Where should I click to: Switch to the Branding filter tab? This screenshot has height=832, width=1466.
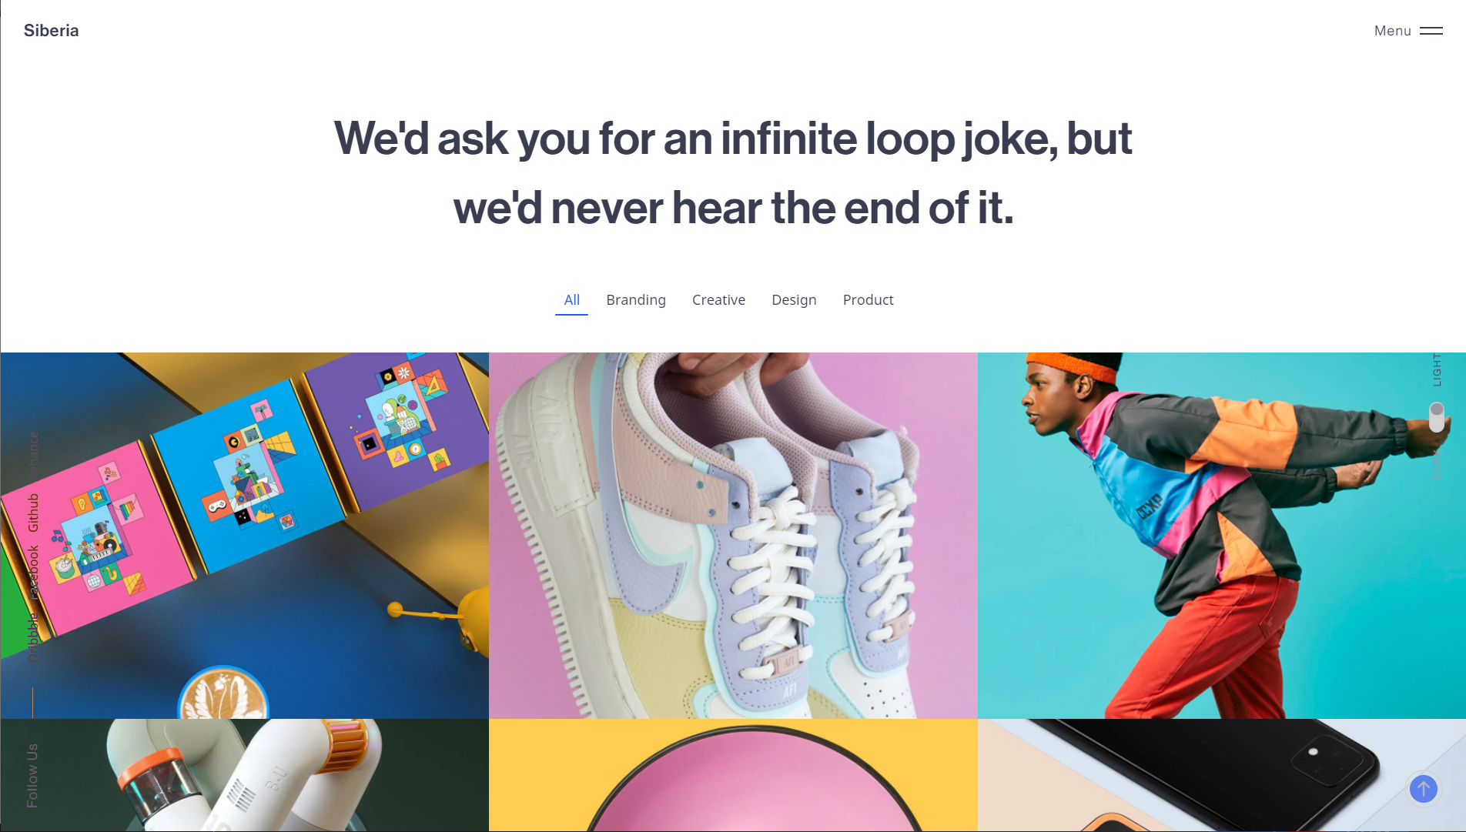[x=635, y=300]
